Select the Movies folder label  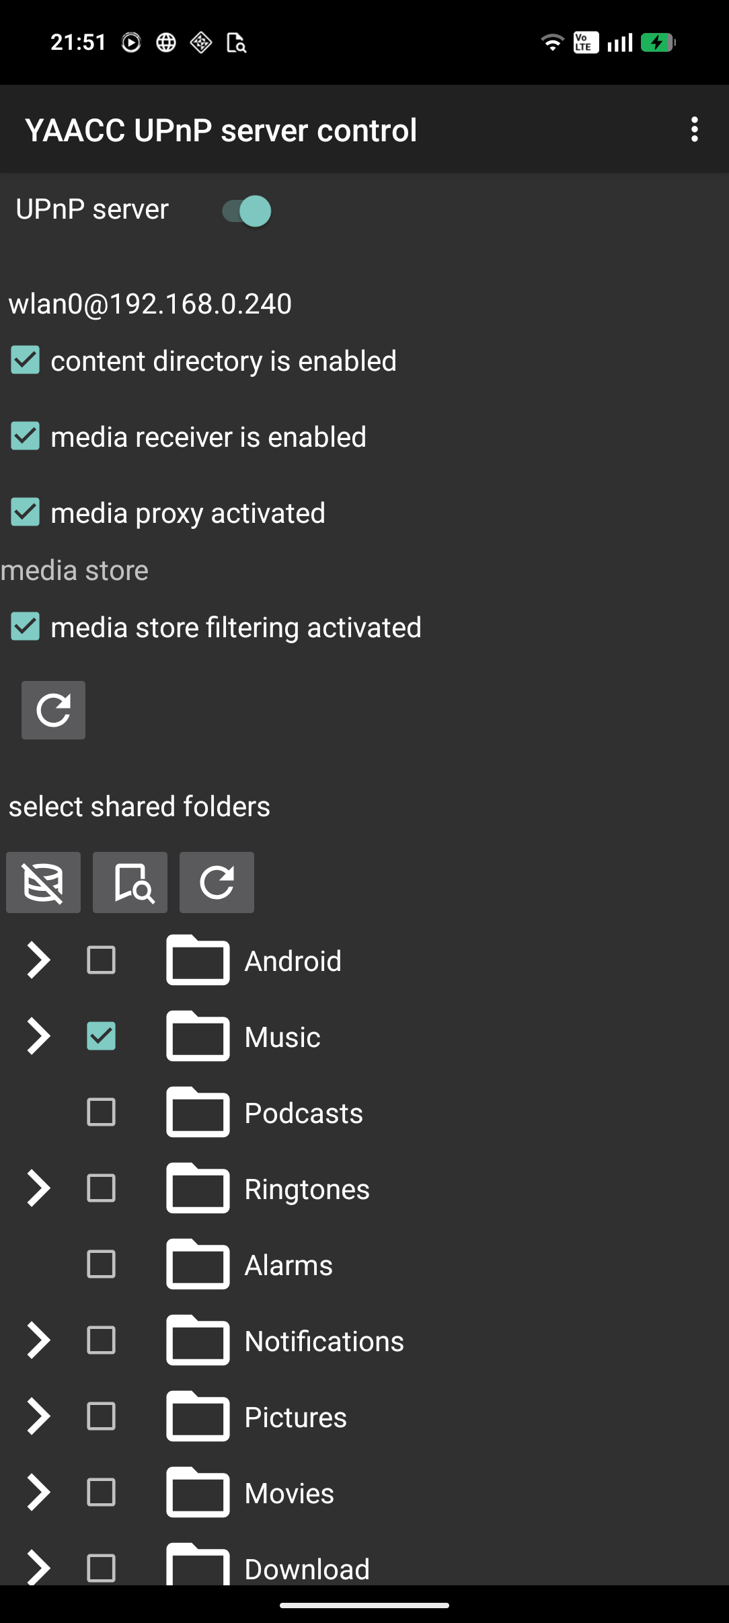[x=289, y=1493]
